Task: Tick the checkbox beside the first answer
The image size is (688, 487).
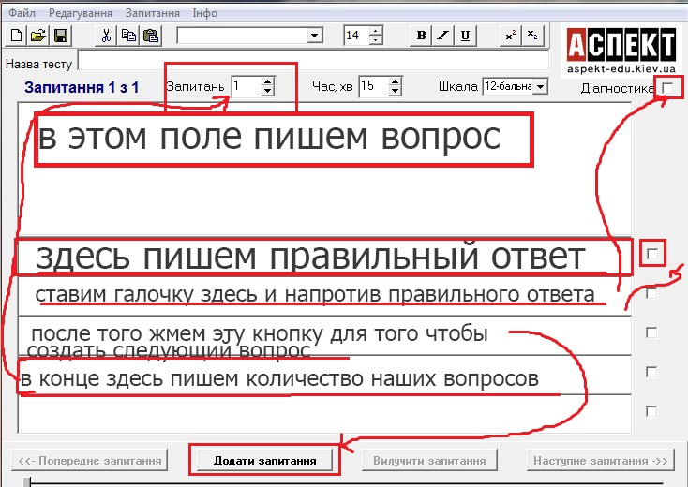Action: pyautogui.click(x=652, y=254)
